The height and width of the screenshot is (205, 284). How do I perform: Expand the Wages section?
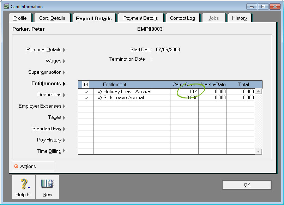(55, 61)
